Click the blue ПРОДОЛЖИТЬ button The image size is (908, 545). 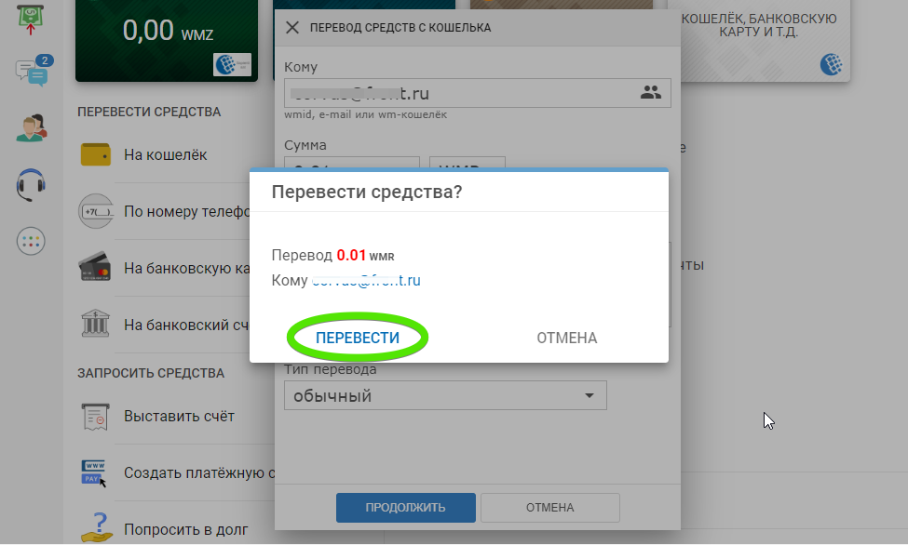[405, 508]
